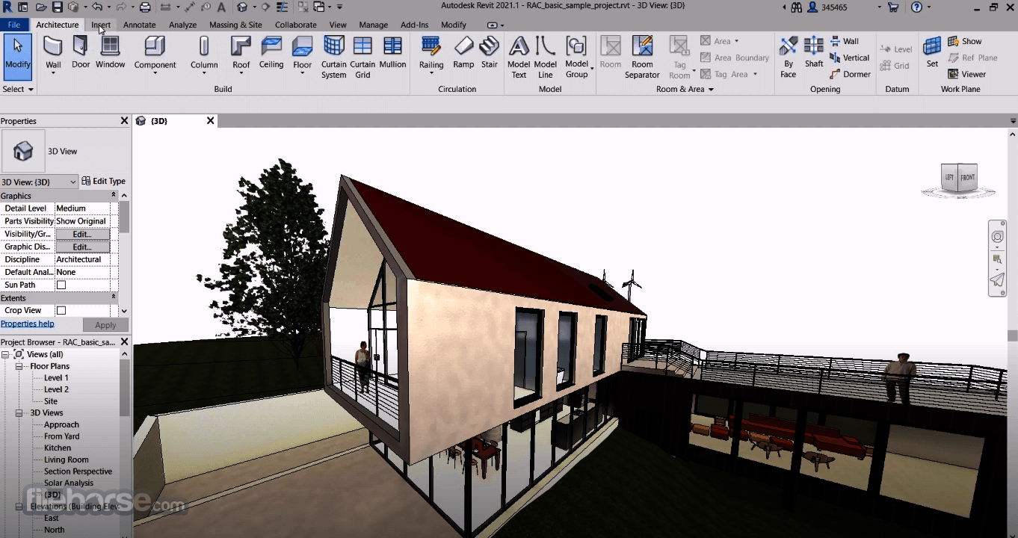Viewport: 1018px width, 538px height.
Task: Open the Living Room view from Project Browser
Action: (x=67, y=460)
